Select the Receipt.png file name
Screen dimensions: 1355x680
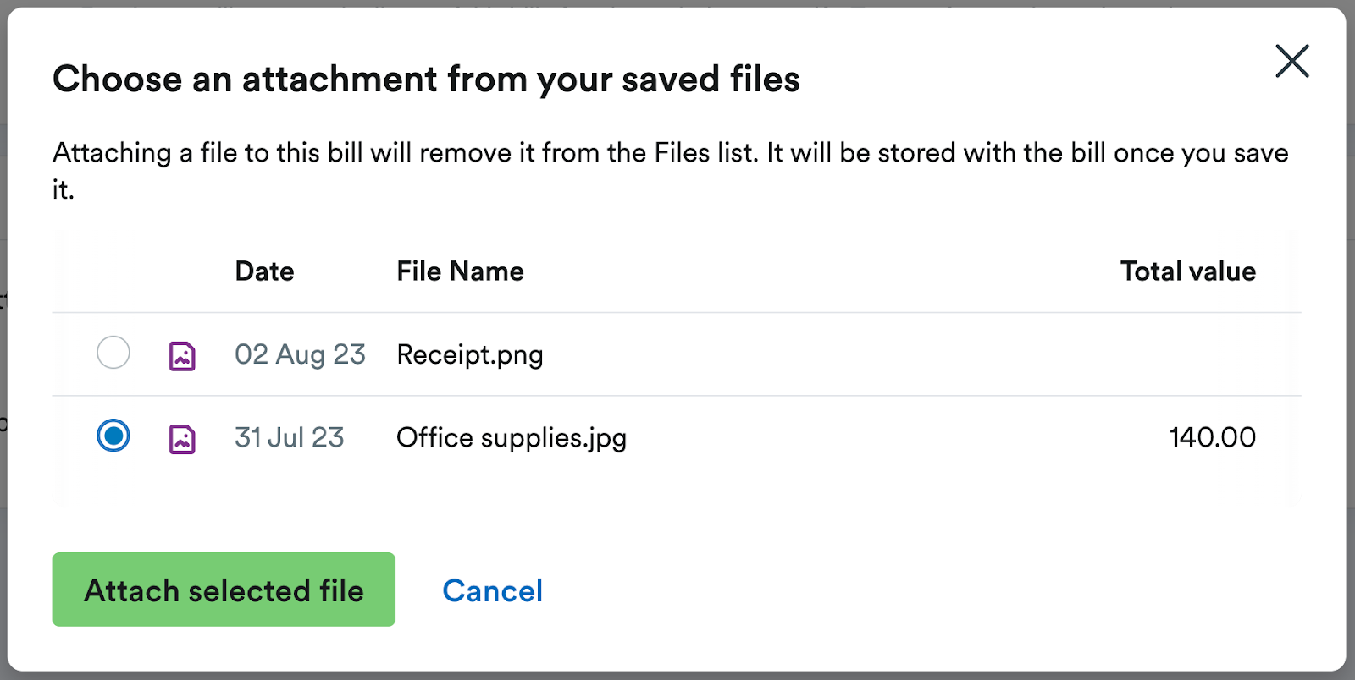click(469, 354)
